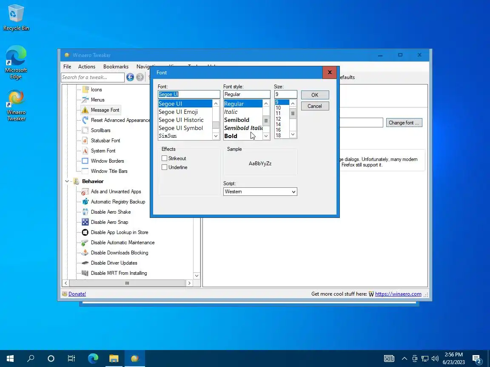Click the Automatic Registry Backup icon
490x367 pixels.
(x=85, y=202)
